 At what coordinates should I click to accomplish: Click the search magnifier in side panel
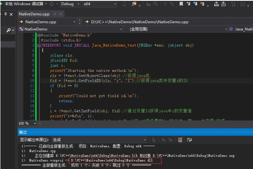click(9, 30)
